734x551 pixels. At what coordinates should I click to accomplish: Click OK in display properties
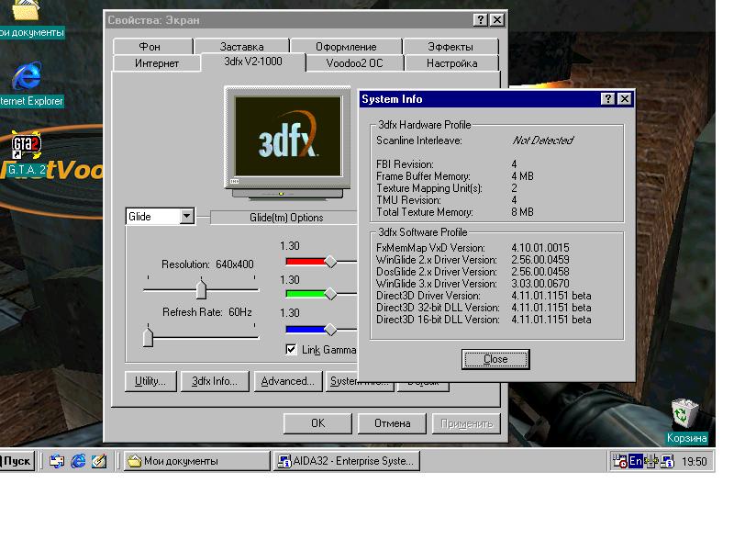[x=317, y=423]
